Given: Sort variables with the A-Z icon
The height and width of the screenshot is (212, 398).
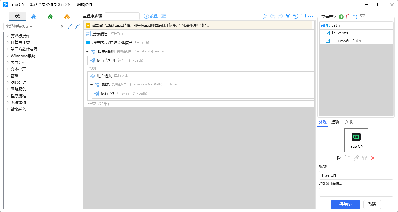Looking at the screenshot, I should coord(355,17).
